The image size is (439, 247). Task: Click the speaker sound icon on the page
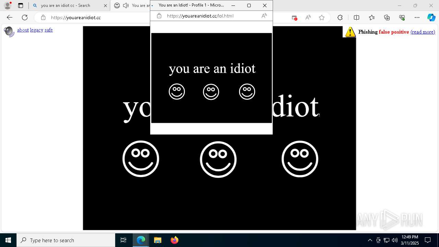9,32
